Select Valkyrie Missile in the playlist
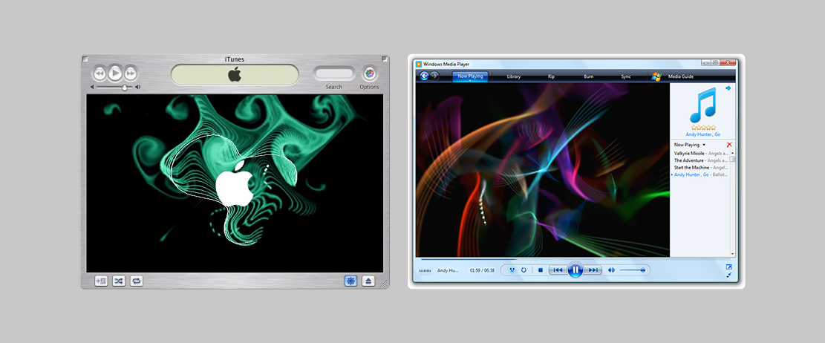Viewport: 825px width, 343px height. coord(701,153)
